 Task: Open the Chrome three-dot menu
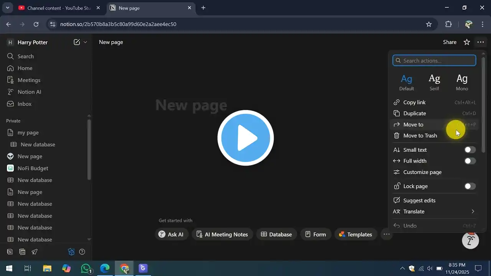(483, 24)
